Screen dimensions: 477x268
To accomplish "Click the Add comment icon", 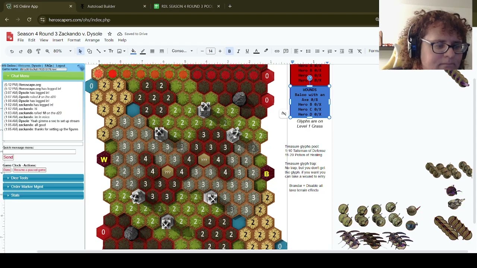I will [x=286, y=51].
